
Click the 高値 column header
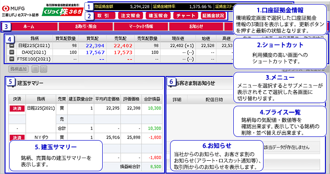pyautogui.click(x=226, y=38)
